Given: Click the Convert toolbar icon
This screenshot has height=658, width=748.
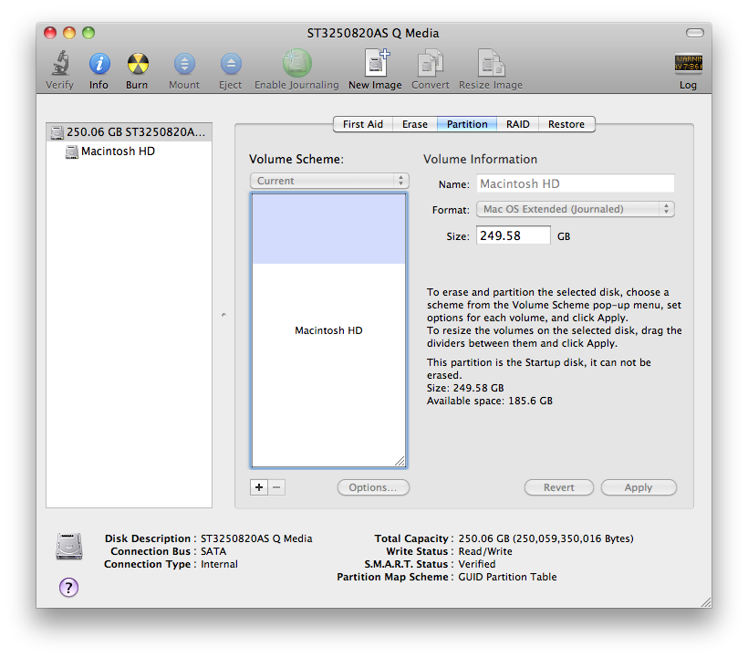Looking at the screenshot, I should (431, 62).
